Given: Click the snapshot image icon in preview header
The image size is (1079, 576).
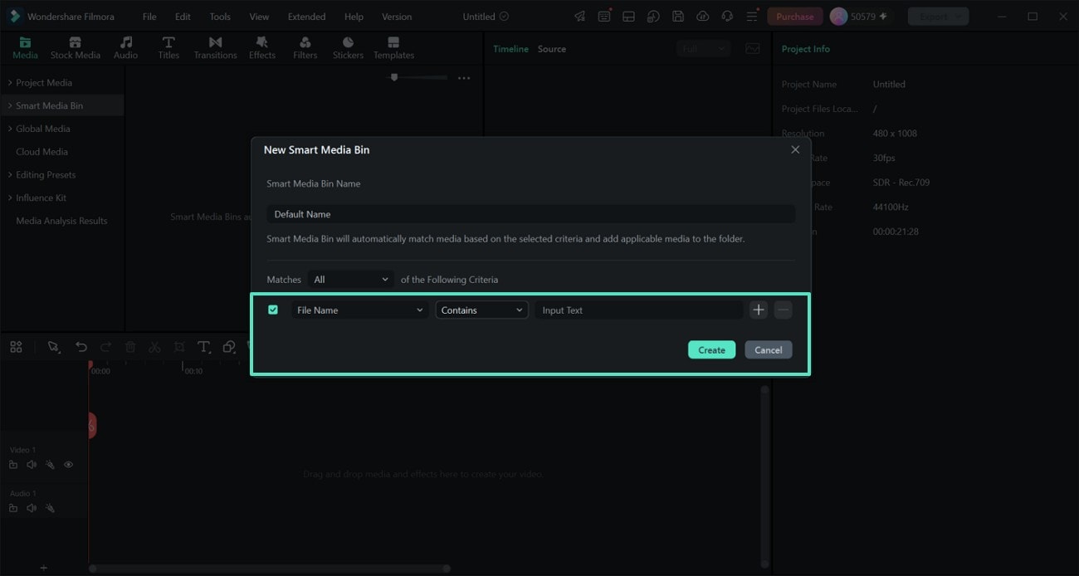Looking at the screenshot, I should [x=752, y=49].
